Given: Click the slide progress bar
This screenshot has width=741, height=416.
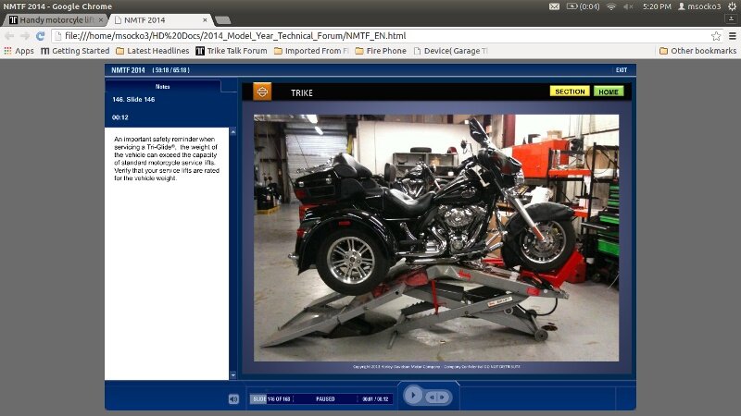Looking at the screenshot, I should point(320,399).
